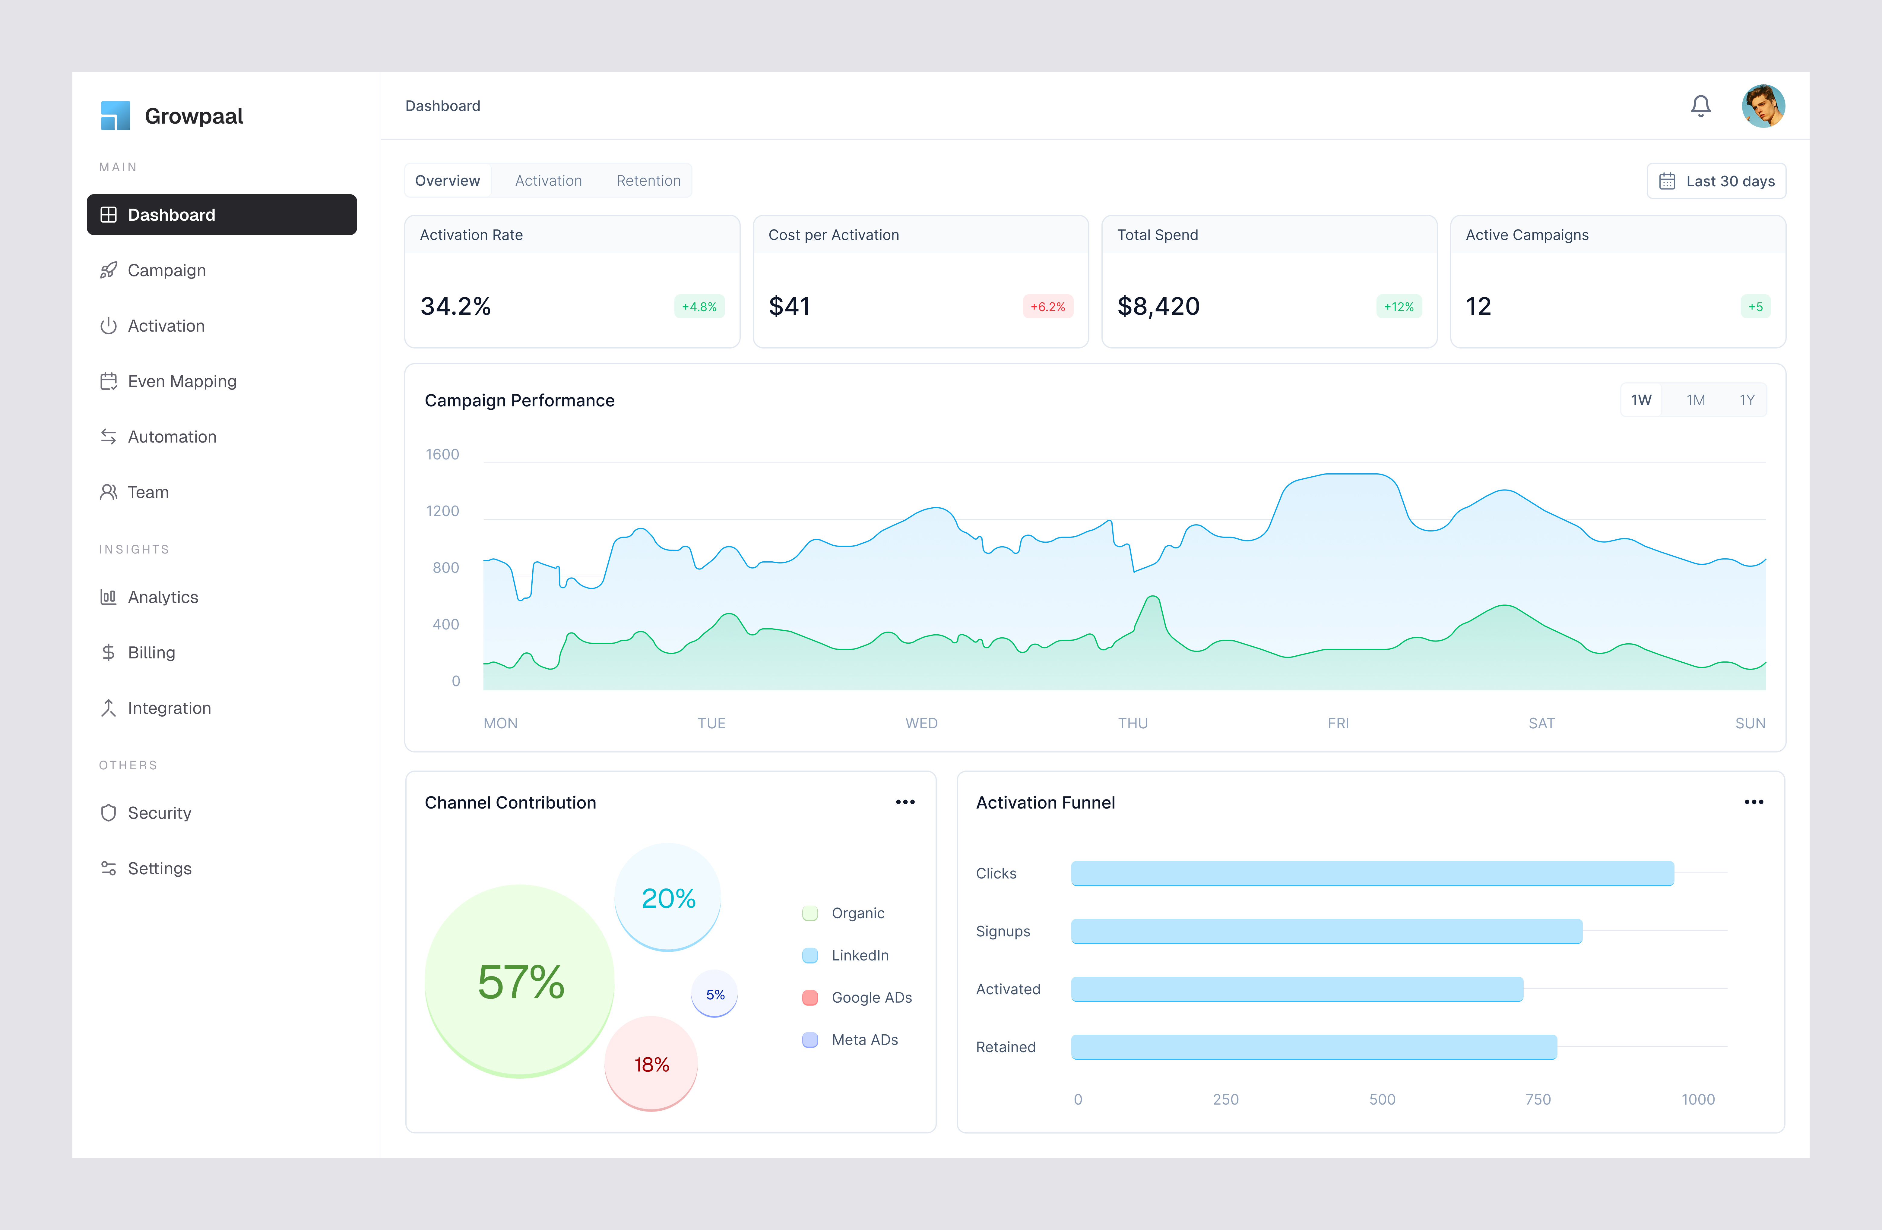Switch to the Retention tab
Screen dimensions: 1882x1230
(x=648, y=180)
